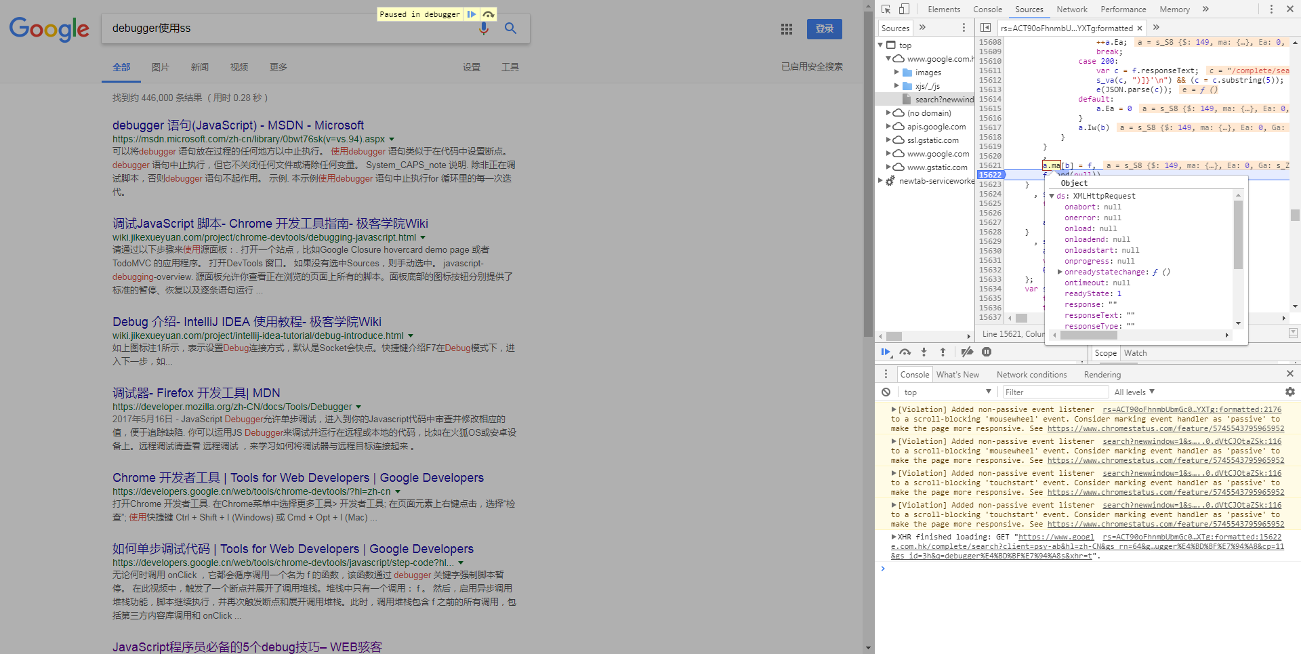The height and width of the screenshot is (654, 1301).
Task: Open the MSDN debugger 语句 search result
Action: click(238, 125)
